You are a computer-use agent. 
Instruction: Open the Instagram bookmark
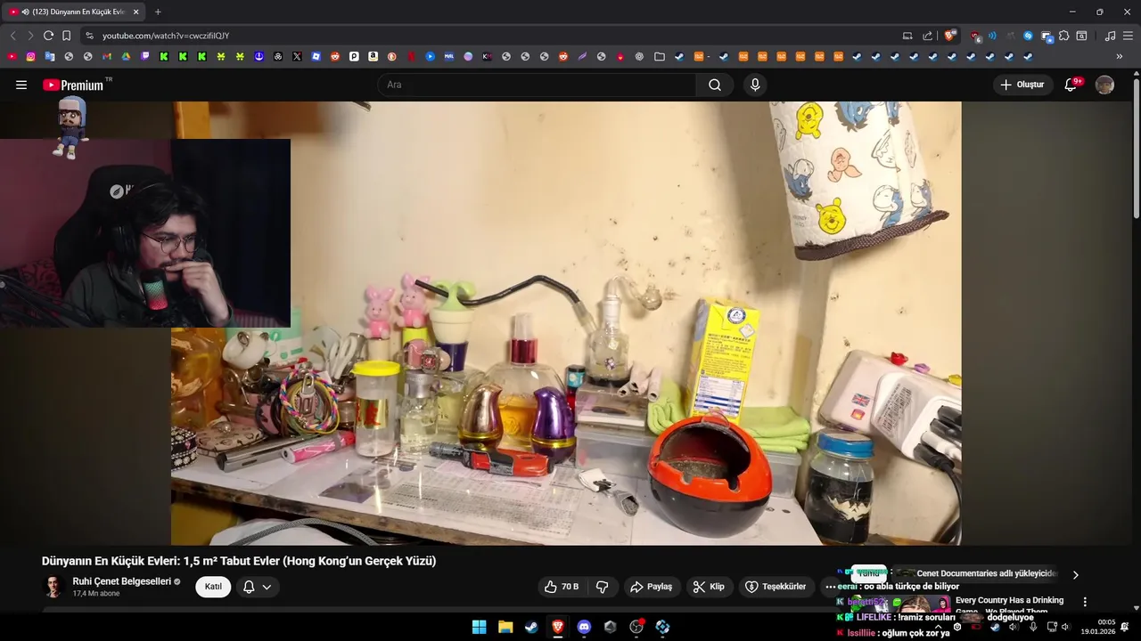click(30, 56)
